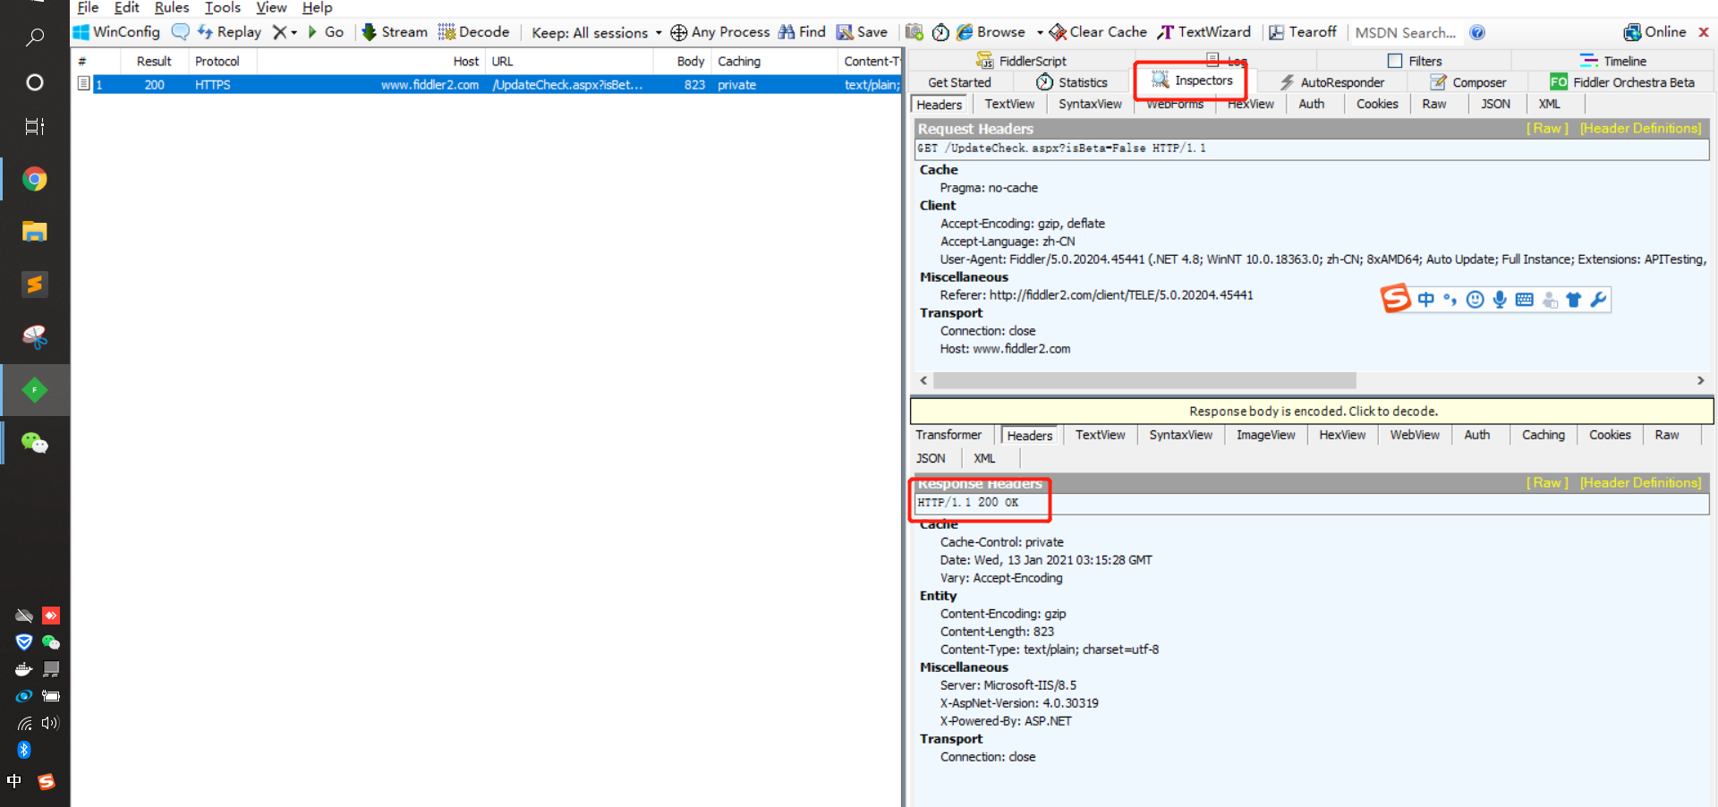Open the WinConfig tool

pos(117,32)
